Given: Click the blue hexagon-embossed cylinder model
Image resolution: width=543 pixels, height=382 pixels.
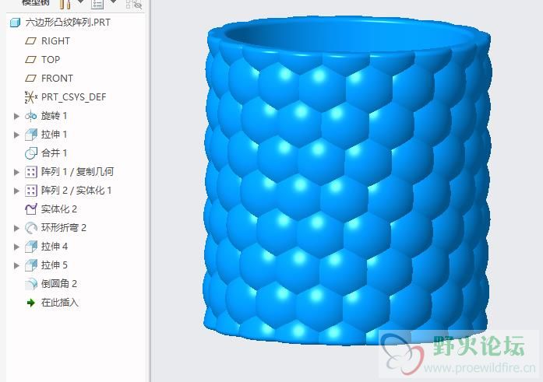Looking at the screenshot, I should tap(347, 180).
